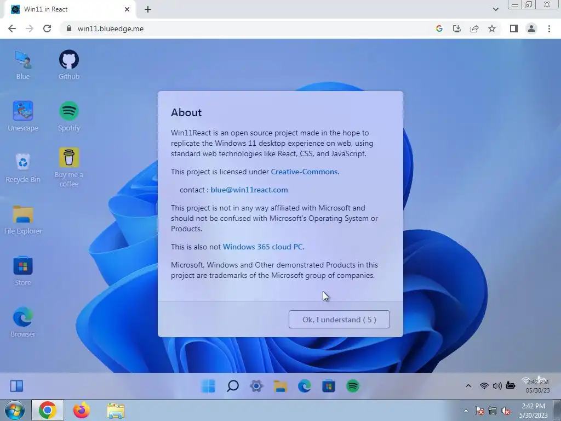Open the widgets panel icon in Win11 taskbar
Image resolution: width=561 pixels, height=421 pixels.
click(x=16, y=386)
